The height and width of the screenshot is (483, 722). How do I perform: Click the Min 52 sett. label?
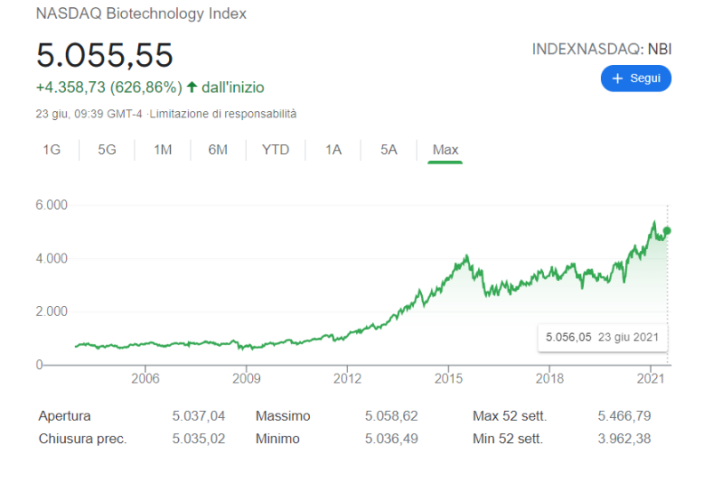507,439
